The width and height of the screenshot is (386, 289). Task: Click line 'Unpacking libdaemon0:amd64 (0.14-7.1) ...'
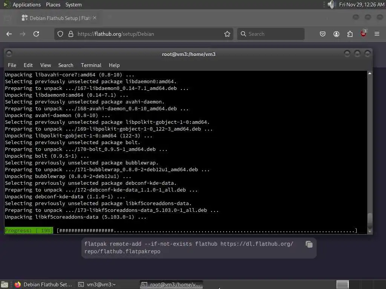click(66, 95)
